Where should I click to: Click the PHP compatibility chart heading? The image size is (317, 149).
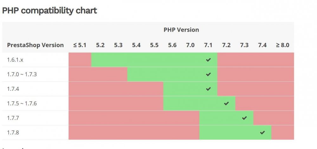[49, 10]
